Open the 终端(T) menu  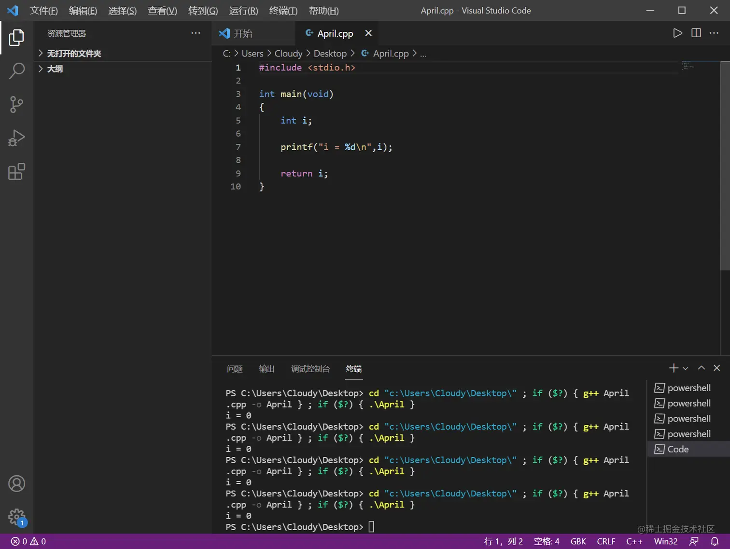coord(283,11)
